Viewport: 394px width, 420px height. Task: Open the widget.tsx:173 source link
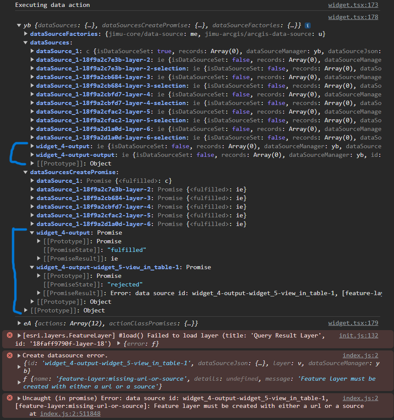click(x=353, y=5)
